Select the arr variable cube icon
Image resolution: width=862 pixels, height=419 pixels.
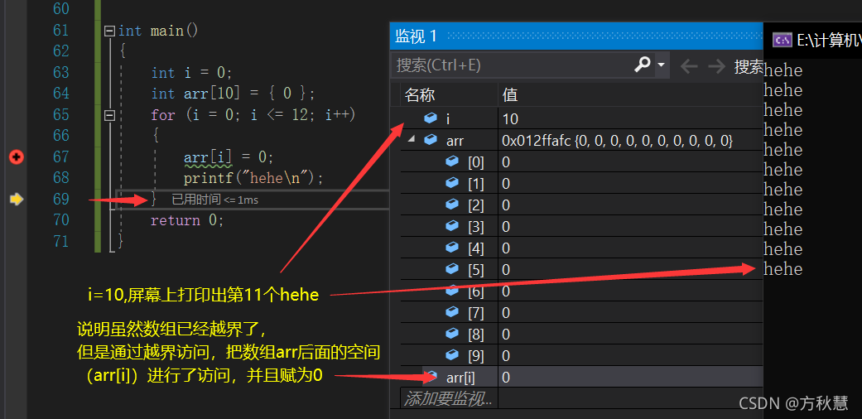[x=431, y=140]
